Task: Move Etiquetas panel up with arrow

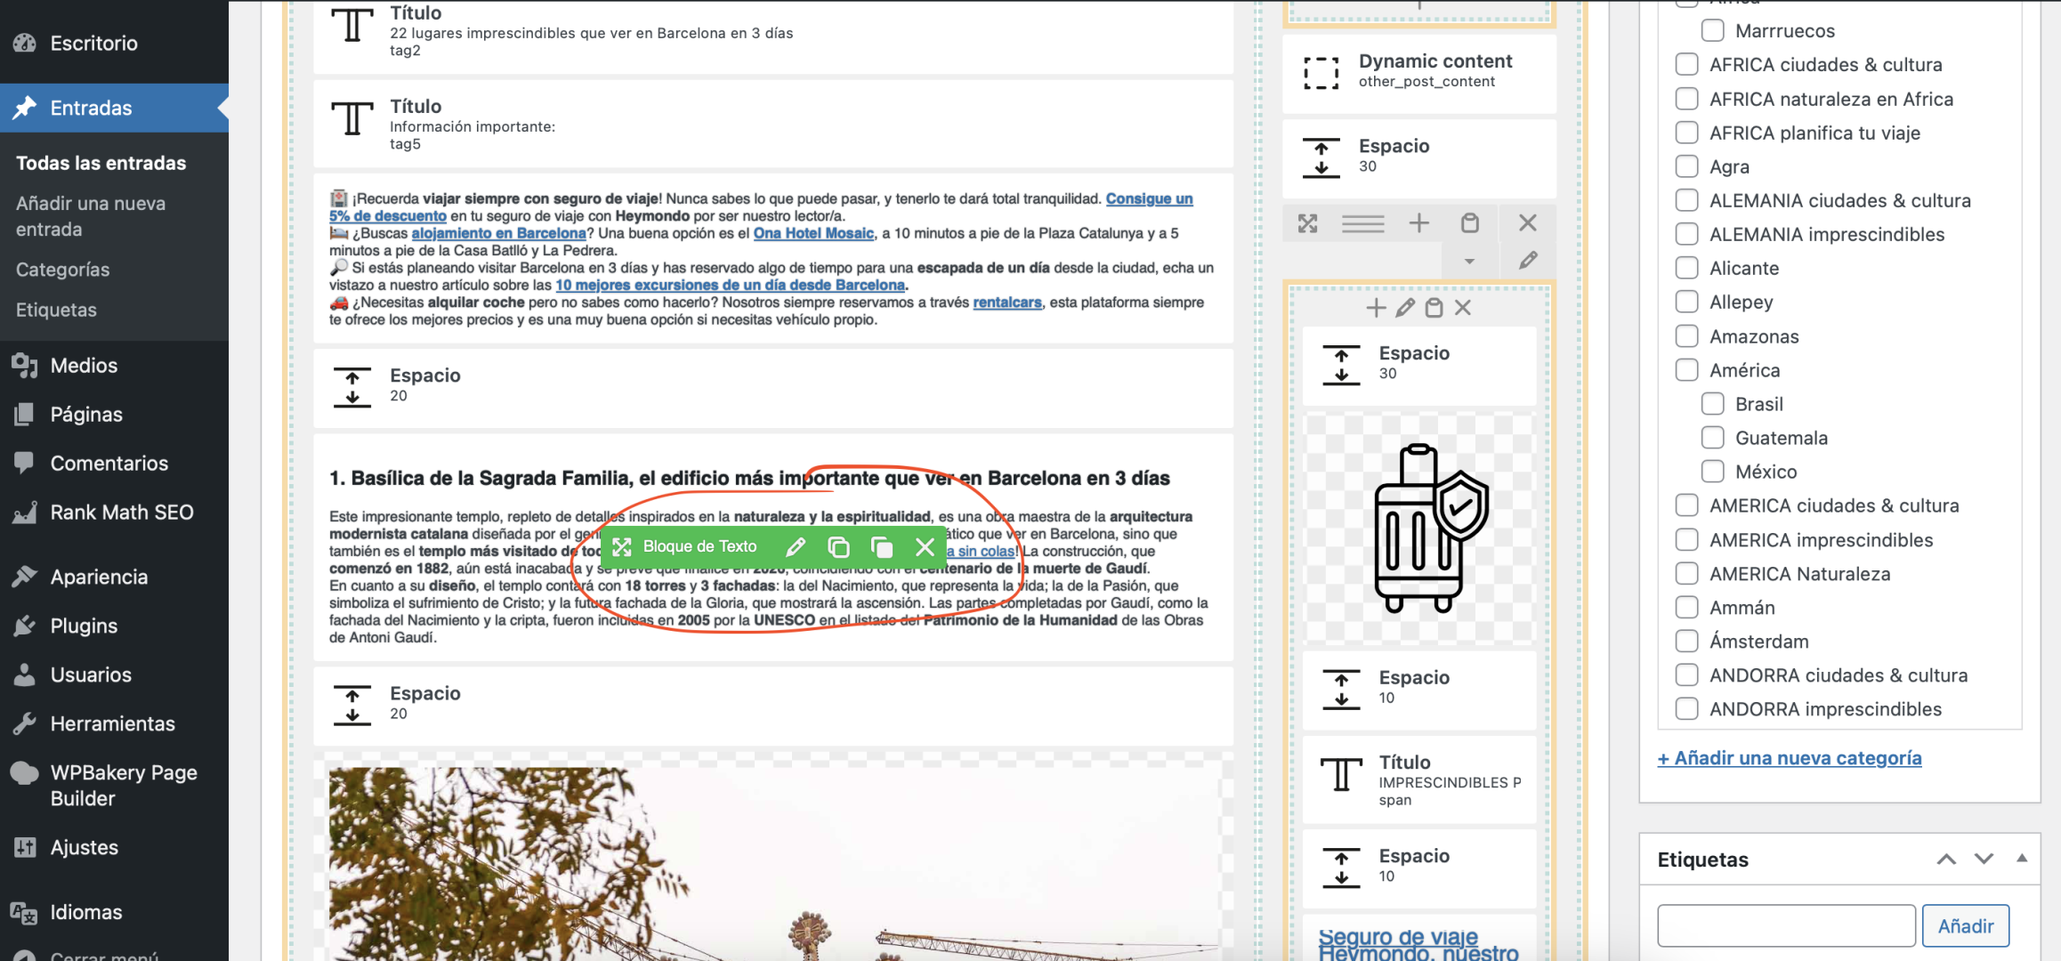Action: click(x=1946, y=860)
